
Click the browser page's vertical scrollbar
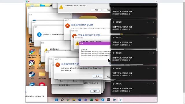[184, 47]
